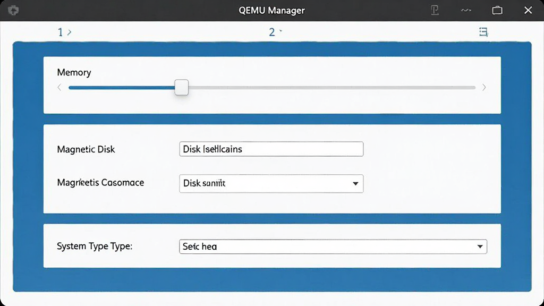Click the System Type Type label
Screen dimensions: 544x306
pyautogui.click(x=95, y=246)
